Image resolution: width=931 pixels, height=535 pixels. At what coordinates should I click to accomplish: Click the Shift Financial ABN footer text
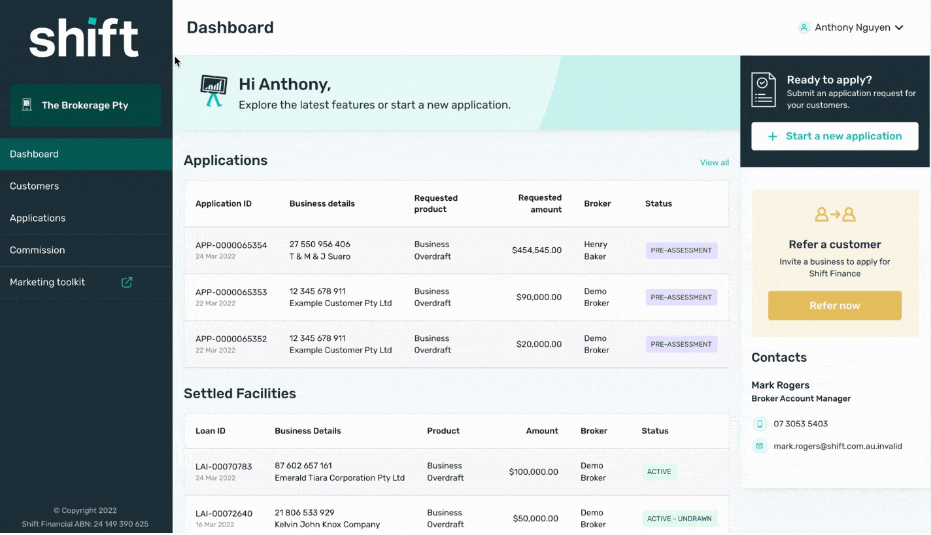click(85, 525)
